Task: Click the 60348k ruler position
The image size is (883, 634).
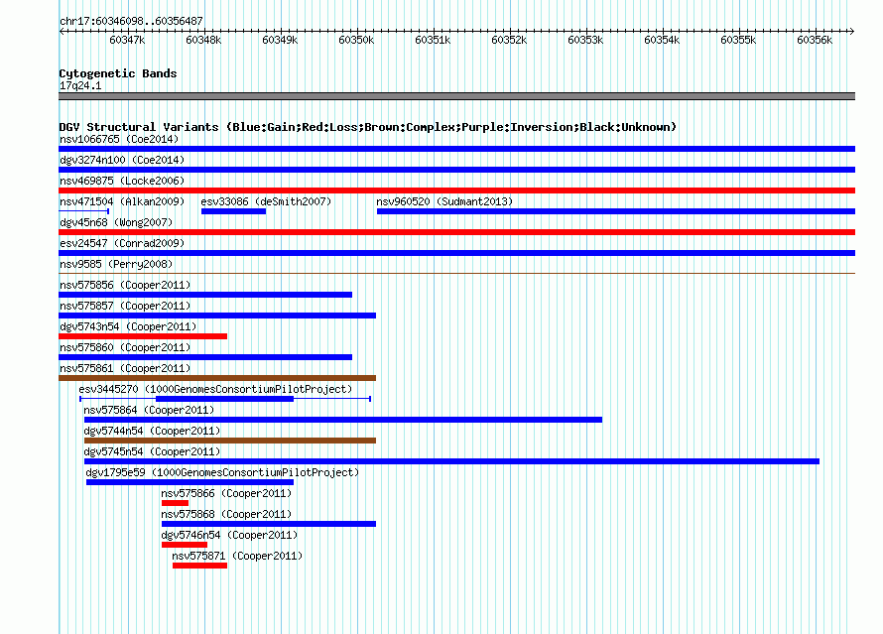Action: [203, 40]
